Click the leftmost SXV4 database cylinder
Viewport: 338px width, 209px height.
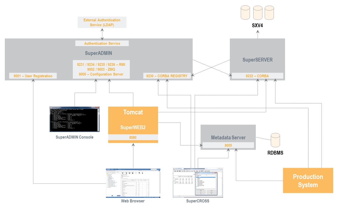pyautogui.click(x=246, y=13)
